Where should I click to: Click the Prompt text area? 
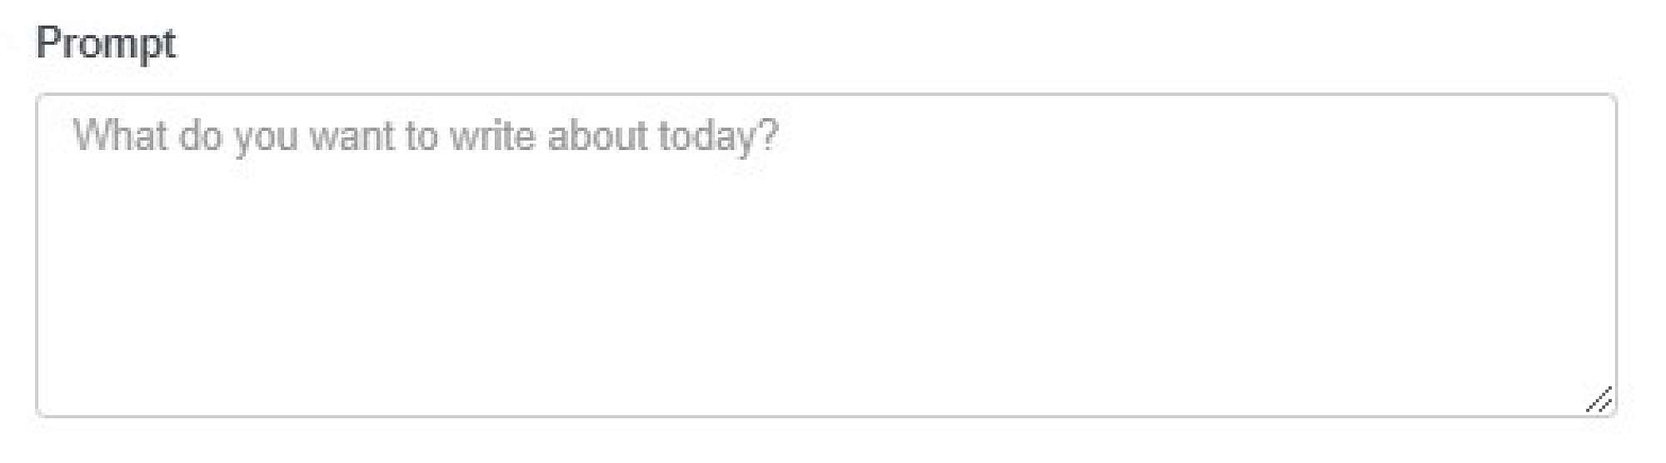825,254
